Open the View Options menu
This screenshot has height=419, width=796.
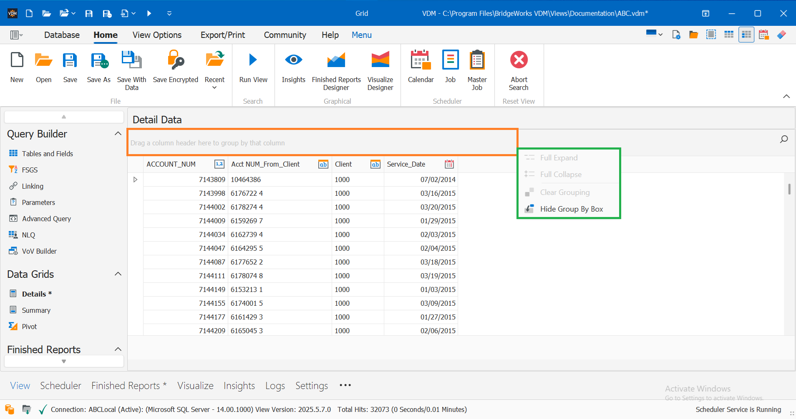point(156,35)
